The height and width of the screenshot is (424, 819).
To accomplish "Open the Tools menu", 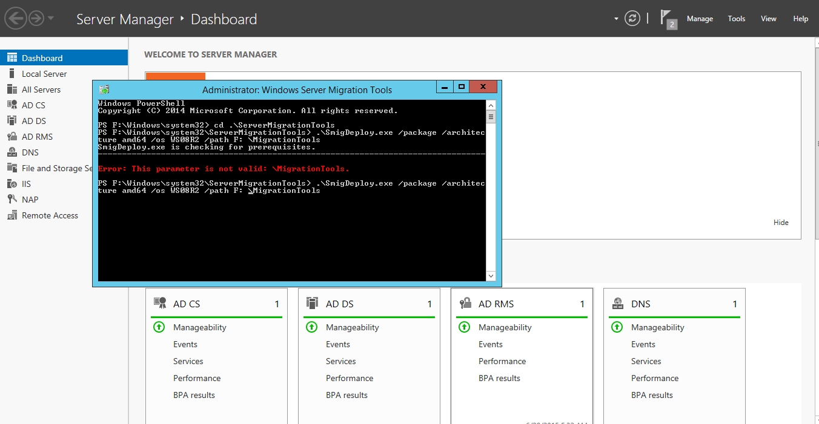I will pos(736,19).
